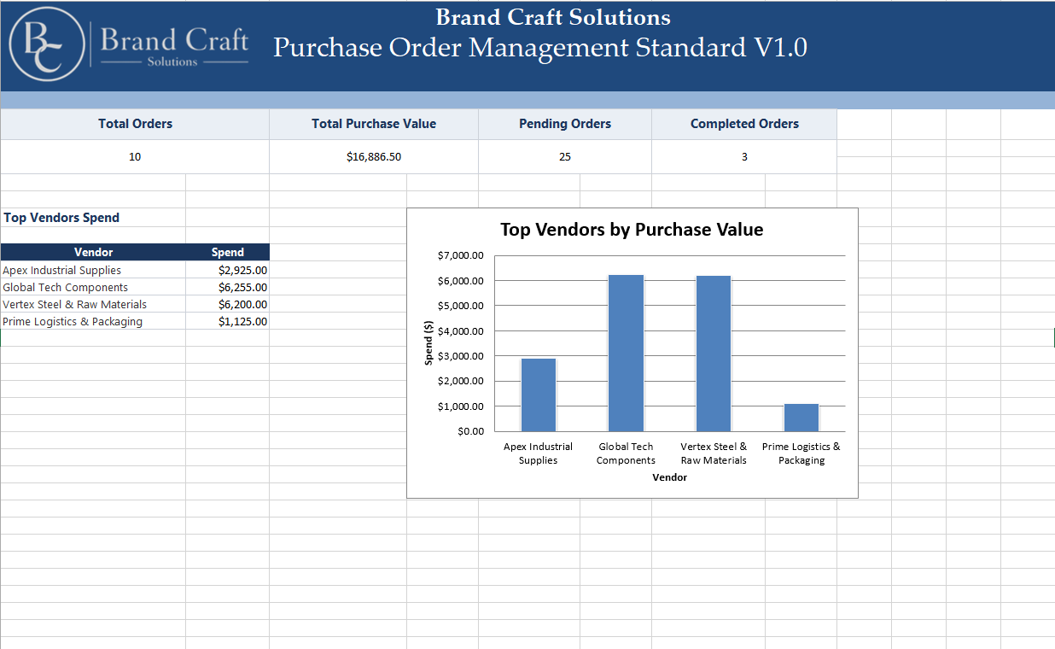Image resolution: width=1055 pixels, height=649 pixels.
Task: Click the $1,125.00 spend cell
Action: (228, 321)
